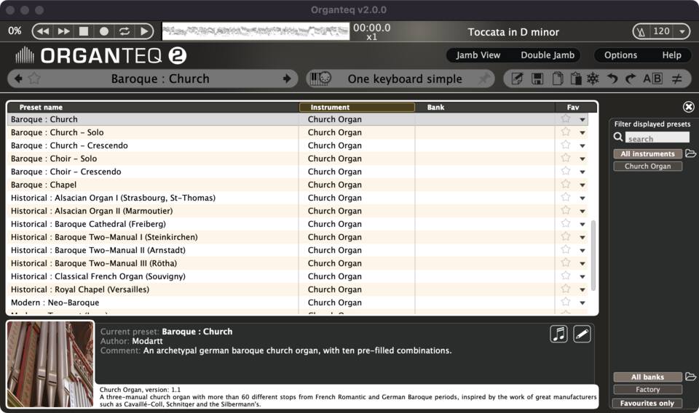Click the Organteq logo
699x413 pixels.
click(x=100, y=56)
